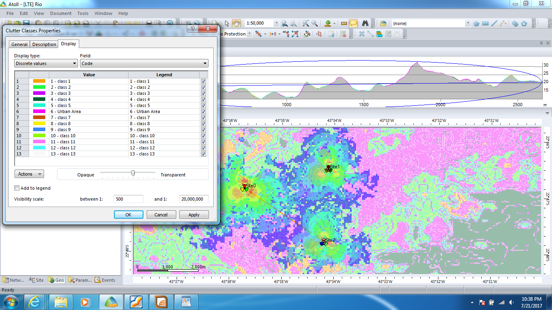The width and height of the screenshot is (552, 310).
Task: Uncheck the class 5 row checkbox
Action: (203, 105)
